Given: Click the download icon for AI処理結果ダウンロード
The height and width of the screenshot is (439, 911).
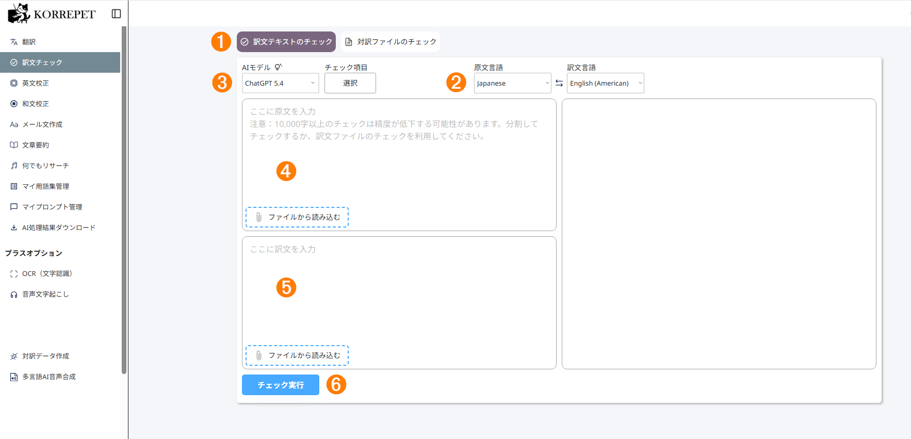Looking at the screenshot, I should coord(14,227).
